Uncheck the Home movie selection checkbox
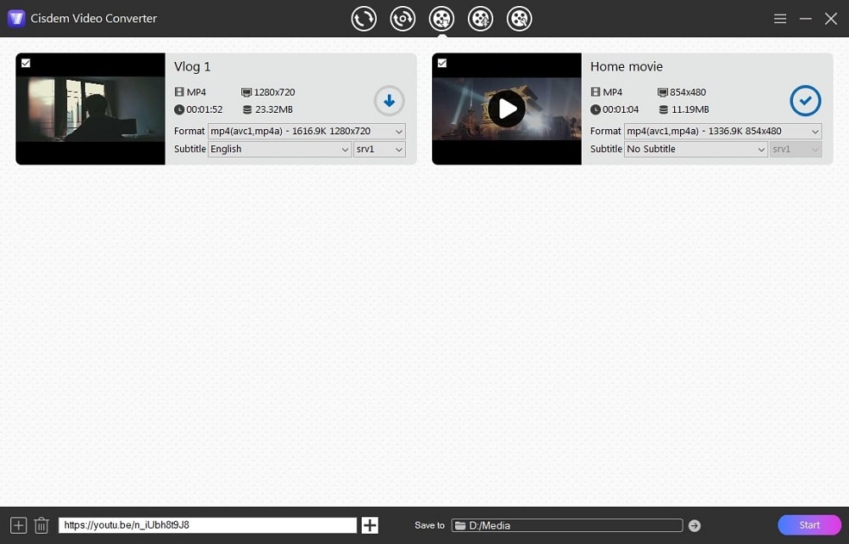 pos(441,62)
